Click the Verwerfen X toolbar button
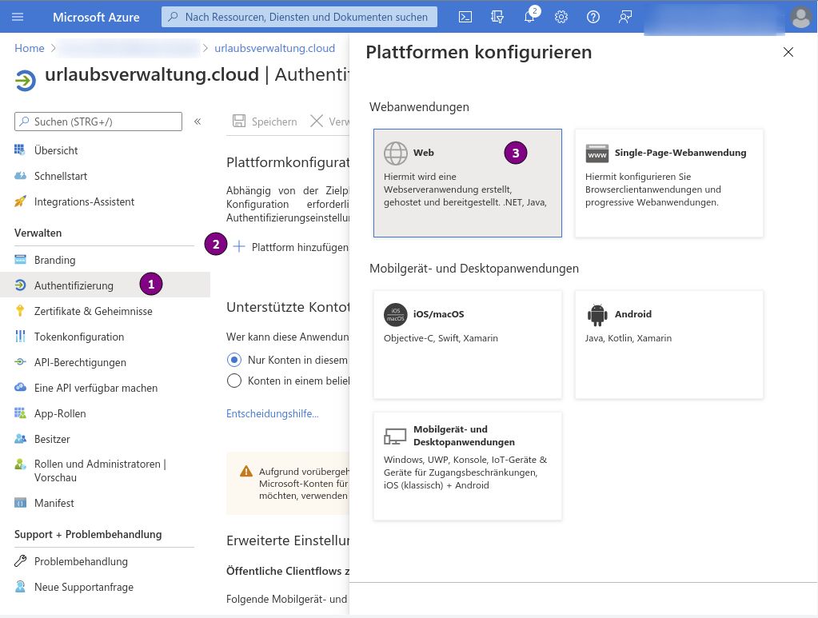Image resolution: width=818 pixels, height=618 pixels. (329, 122)
